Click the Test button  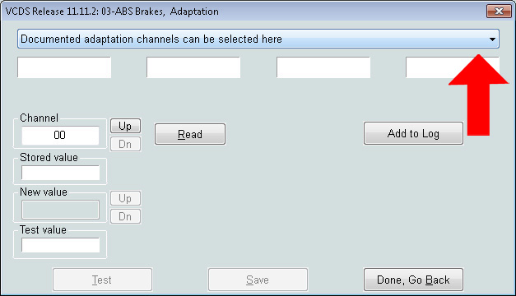[x=102, y=280]
